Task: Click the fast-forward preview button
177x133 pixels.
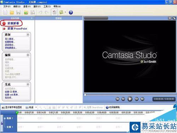Action: coord(137,99)
